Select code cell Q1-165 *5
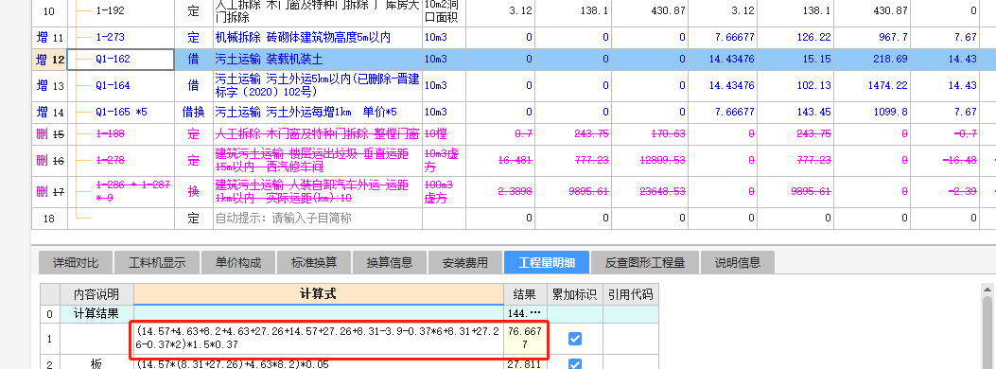The height and width of the screenshot is (369, 996). [x=121, y=112]
